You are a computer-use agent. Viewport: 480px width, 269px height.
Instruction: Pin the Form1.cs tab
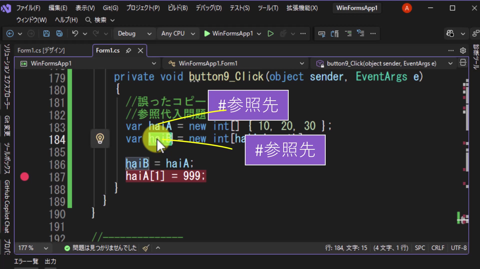128,50
